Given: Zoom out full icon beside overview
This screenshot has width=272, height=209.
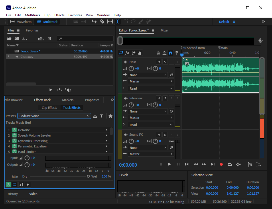Looking at the screenshot, I should pyautogui.click(x=260, y=41).
